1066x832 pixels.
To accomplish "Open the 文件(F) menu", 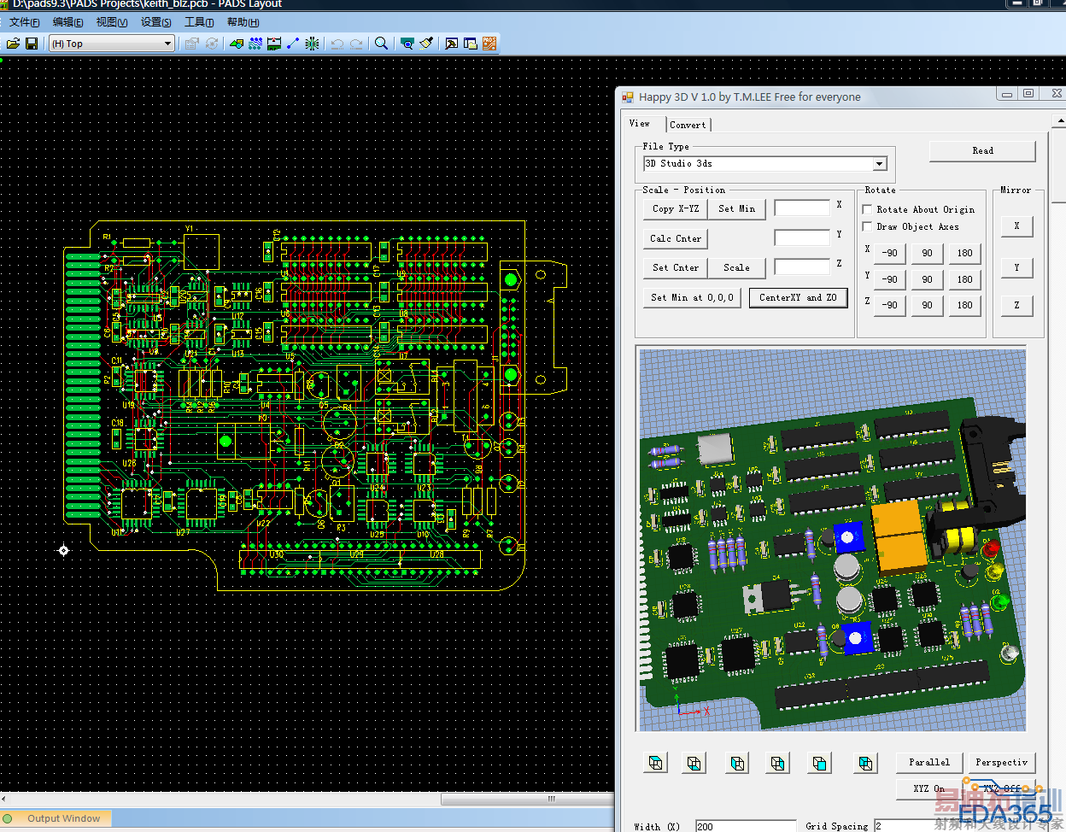I will [24, 22].
